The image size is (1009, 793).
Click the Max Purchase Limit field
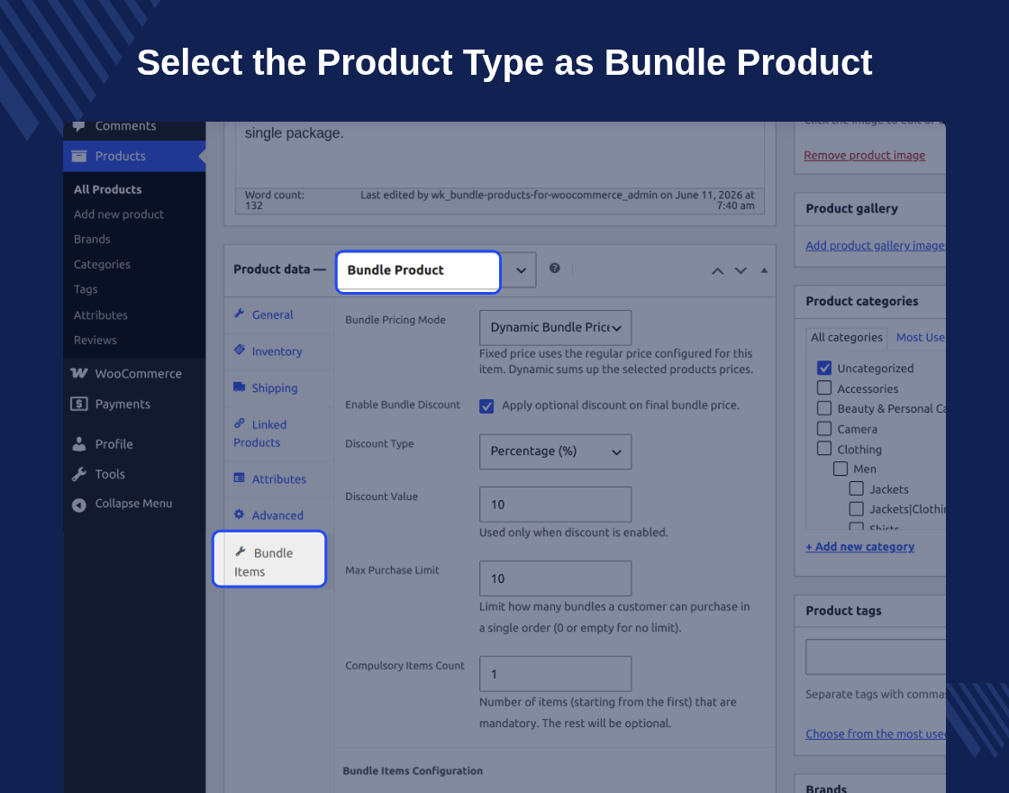(555, 579)
